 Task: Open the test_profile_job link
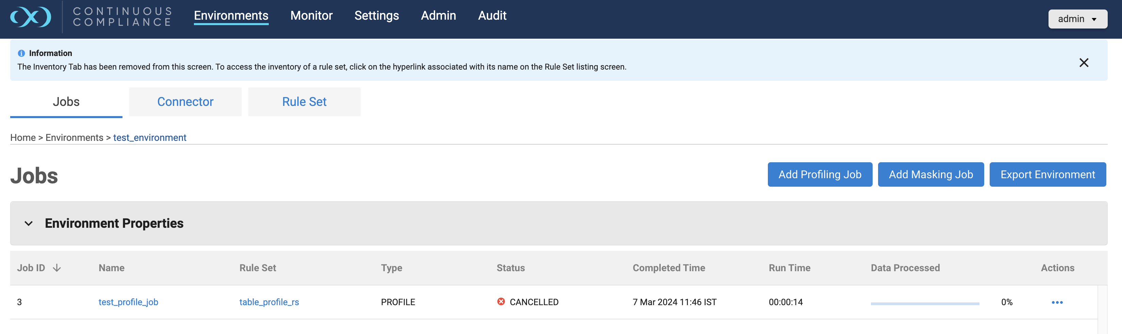128,302
